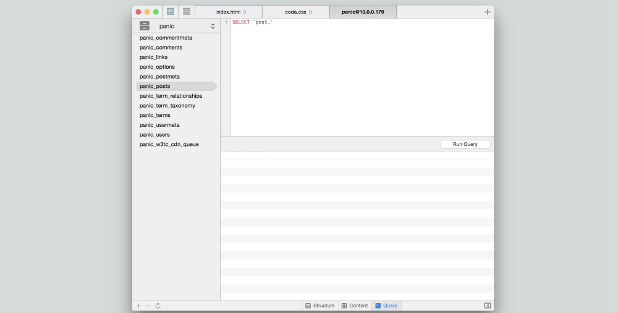Select the Query view
Screen dimensions: 618x313
[386, 306]
